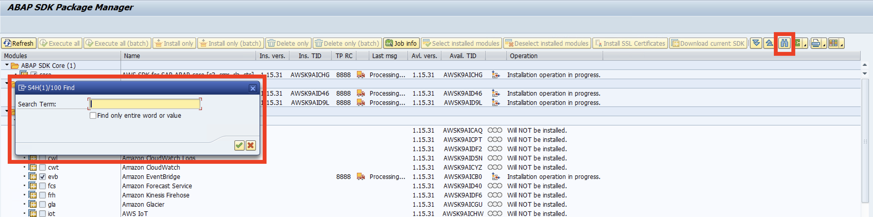
Task: Click the Refresh button
Action: 19,43
